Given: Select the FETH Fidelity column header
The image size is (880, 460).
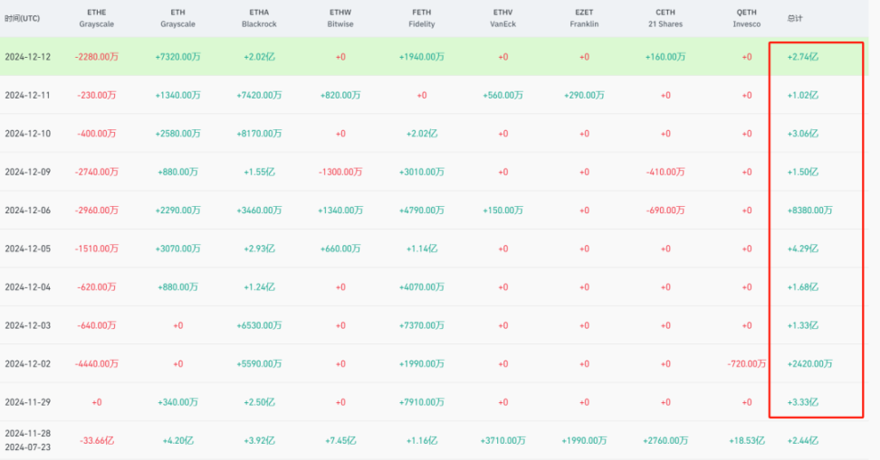Looking at the screenshot, I should click(421, 18).
